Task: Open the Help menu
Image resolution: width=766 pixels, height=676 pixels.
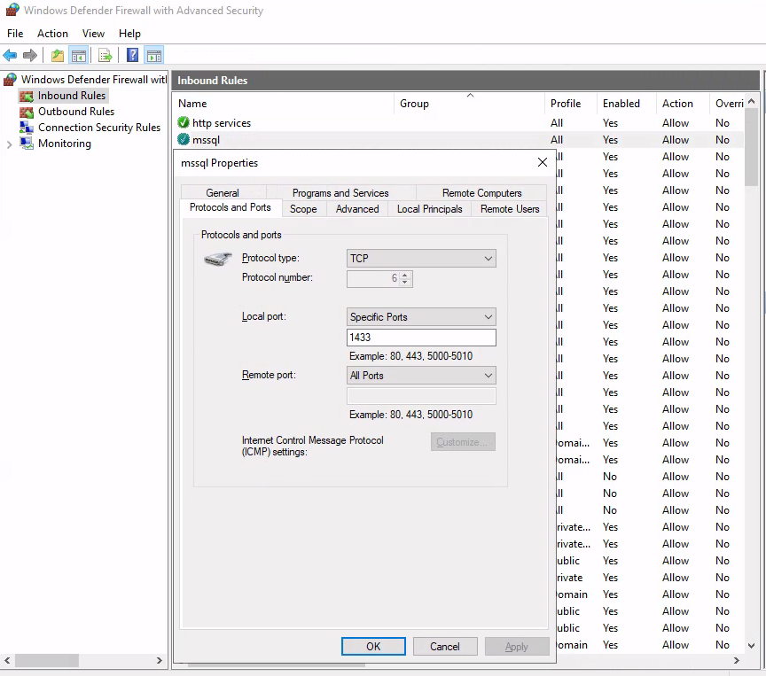Action: 129,33
